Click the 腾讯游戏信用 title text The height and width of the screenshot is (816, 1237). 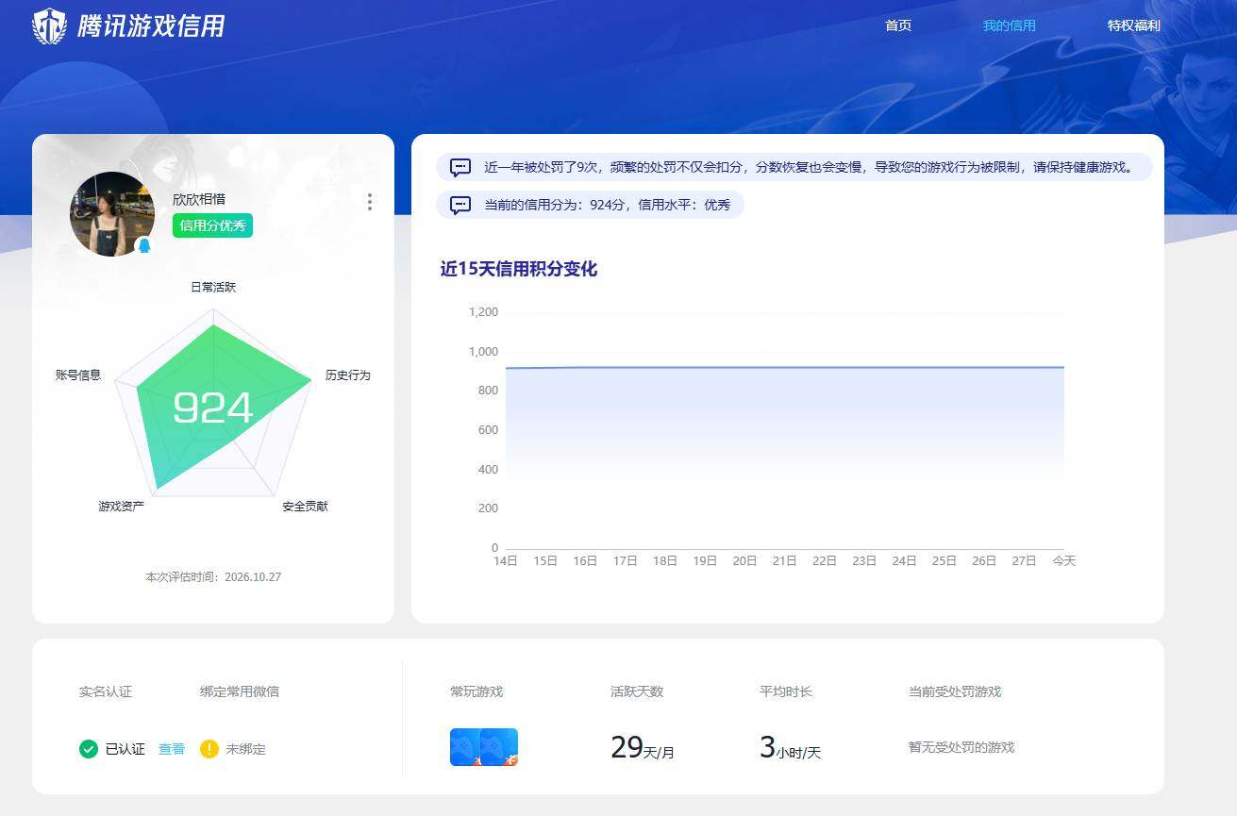coord(151,26)
